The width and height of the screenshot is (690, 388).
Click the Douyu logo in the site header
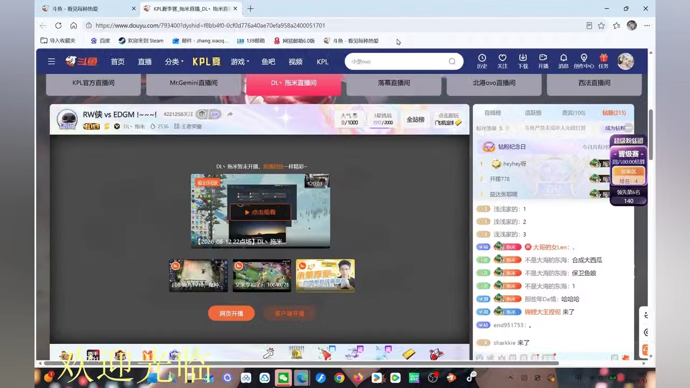click(x=81, y=61)
